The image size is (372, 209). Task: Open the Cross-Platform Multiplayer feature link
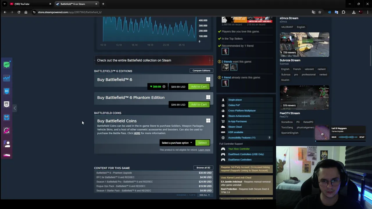242,111
